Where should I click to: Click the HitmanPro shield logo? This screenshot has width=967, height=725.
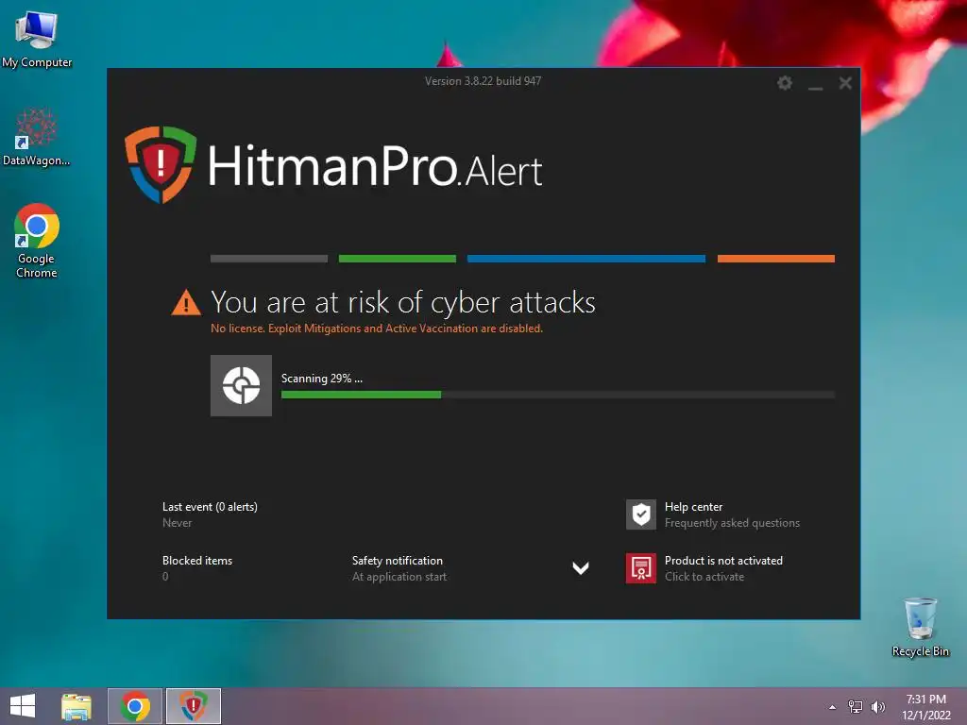click(x=161, y=164)
